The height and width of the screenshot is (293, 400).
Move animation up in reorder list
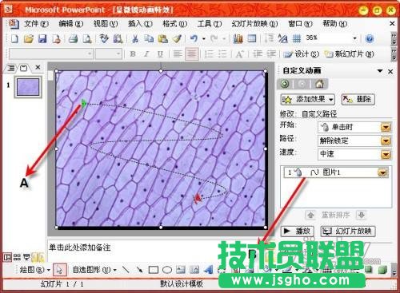(x=310, y=215)
